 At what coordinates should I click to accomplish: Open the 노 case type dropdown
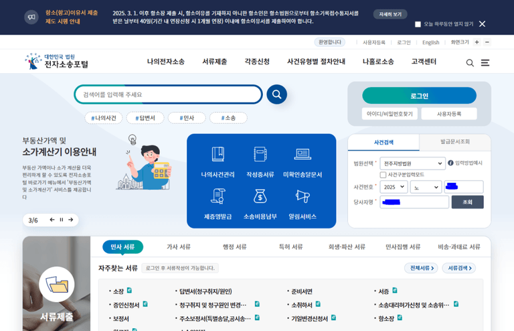pyautogui.click(x=425, y=188)
